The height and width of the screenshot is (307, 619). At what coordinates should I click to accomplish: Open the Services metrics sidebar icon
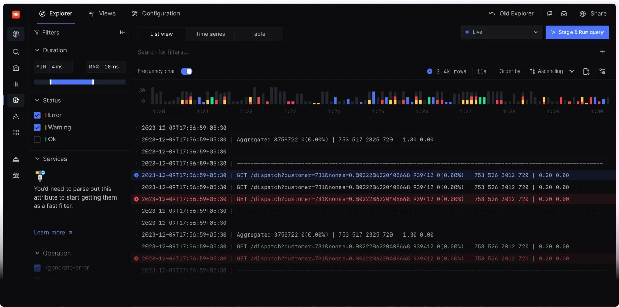(15, 84)
